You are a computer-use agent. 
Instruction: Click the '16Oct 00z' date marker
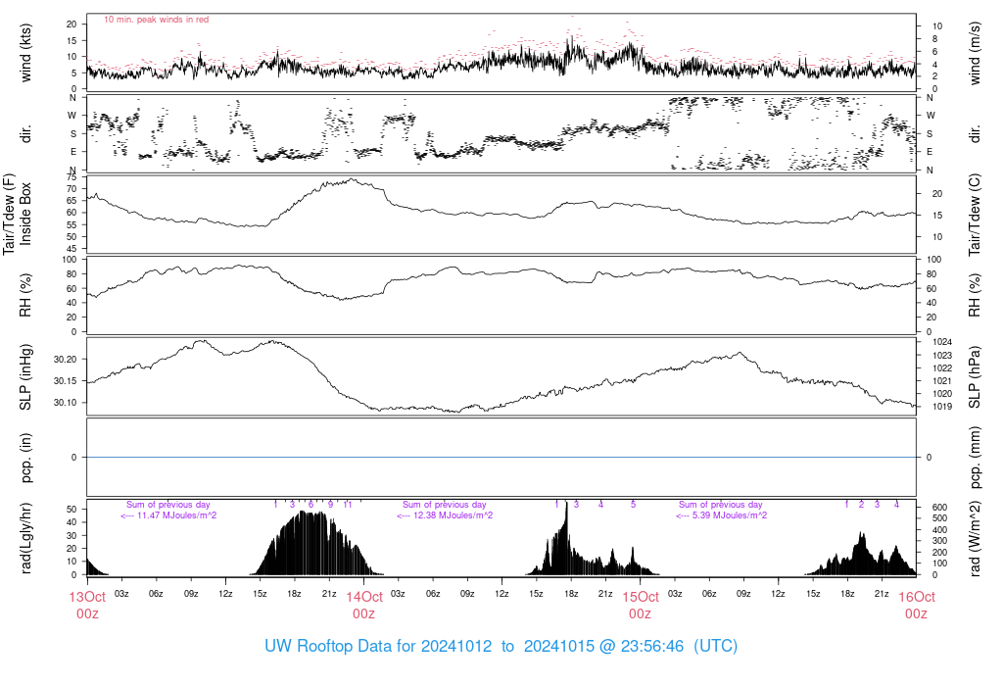point(916,605)
